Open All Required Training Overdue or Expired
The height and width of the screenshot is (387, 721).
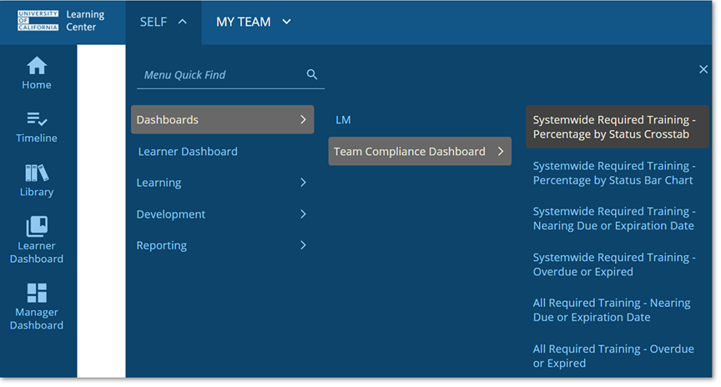tap(613, 356)
